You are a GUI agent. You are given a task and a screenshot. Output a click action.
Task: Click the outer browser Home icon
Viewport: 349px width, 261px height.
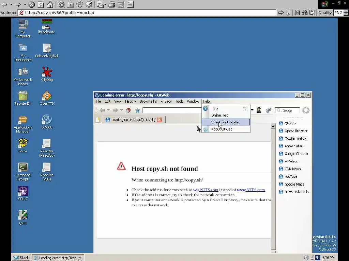[50, 4]
